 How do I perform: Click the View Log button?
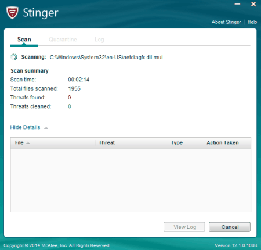point(184,227)
